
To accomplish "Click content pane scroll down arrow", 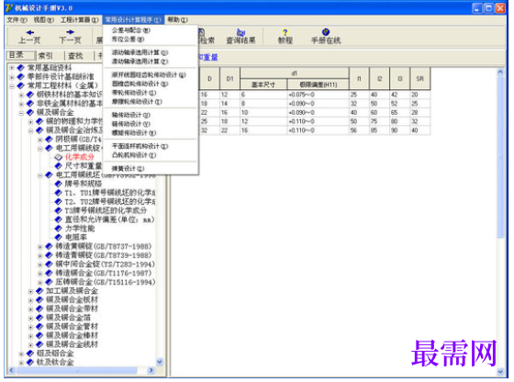I will point(500,372).
